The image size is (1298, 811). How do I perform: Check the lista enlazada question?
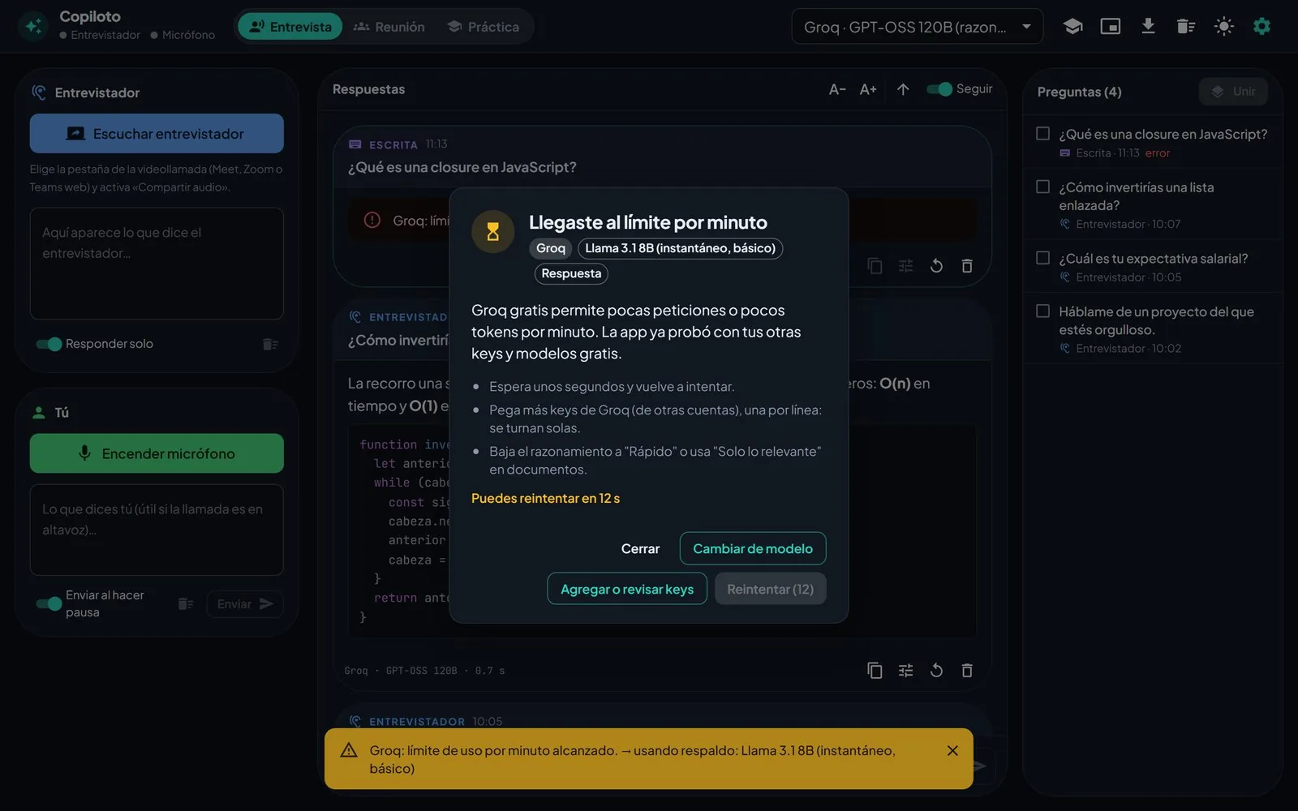coord(1043,187)
